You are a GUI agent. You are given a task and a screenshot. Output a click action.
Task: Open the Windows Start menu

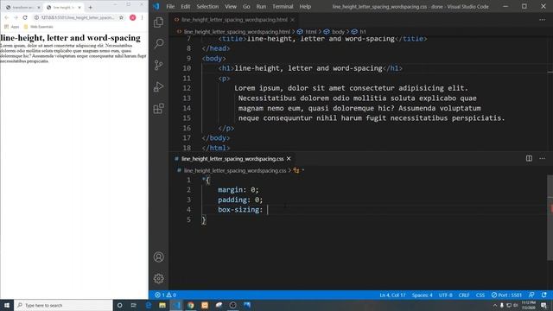coord(7,305)
